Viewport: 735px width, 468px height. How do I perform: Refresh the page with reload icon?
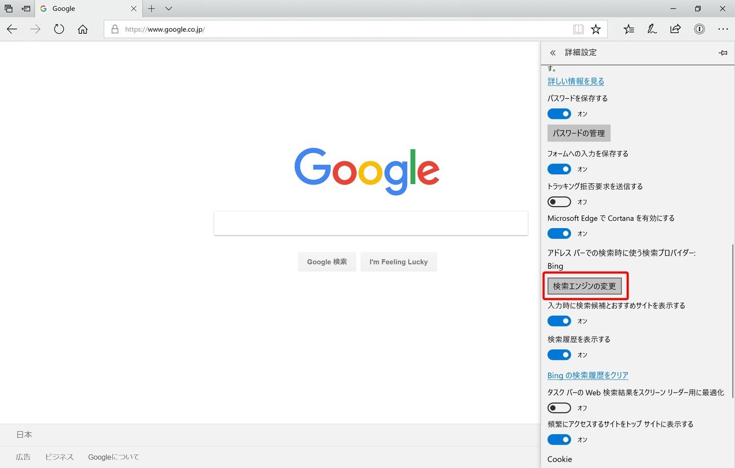click(59, 29)
